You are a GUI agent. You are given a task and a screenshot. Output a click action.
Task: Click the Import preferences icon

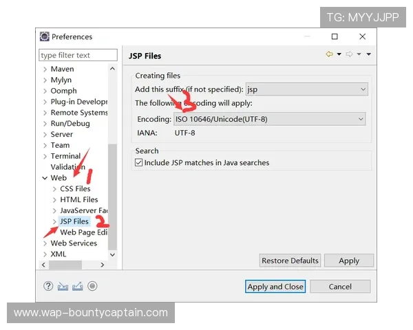[x=63, y=286]
